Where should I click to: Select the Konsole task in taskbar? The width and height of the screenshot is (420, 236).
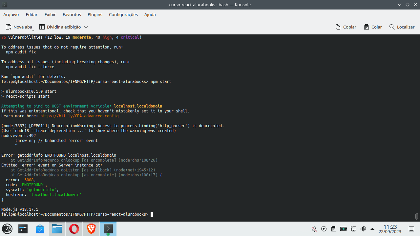[x=108, y=229]
